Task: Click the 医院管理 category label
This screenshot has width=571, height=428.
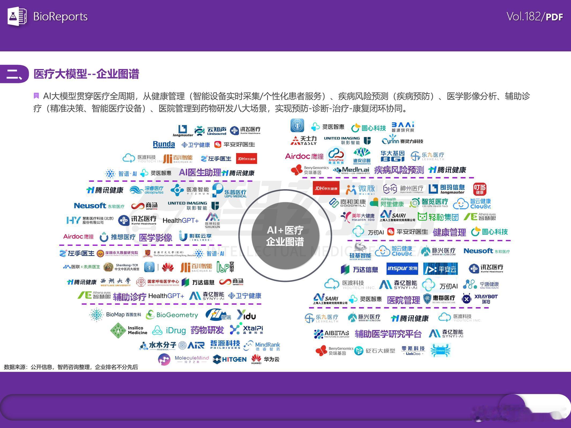Action: 403,300
